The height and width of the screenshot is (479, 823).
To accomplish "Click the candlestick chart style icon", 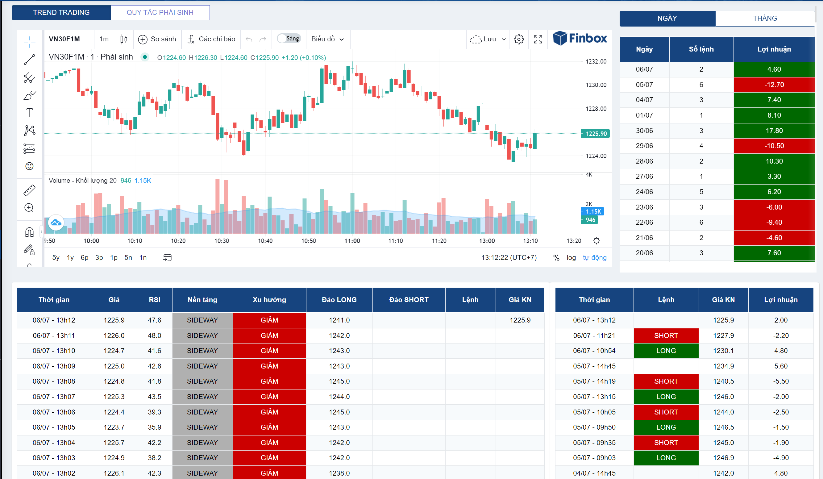I will point(123,39).
